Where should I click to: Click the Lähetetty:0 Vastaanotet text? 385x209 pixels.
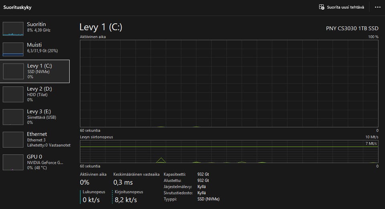49,145
